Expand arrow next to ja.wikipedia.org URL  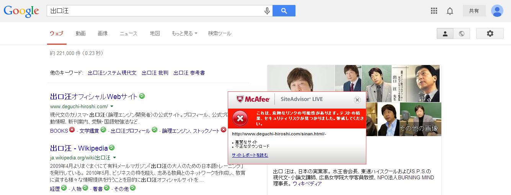(x=114, y=158)
